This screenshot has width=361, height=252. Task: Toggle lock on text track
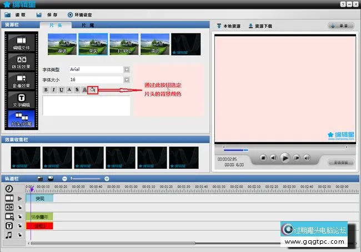tap(20, 226)
